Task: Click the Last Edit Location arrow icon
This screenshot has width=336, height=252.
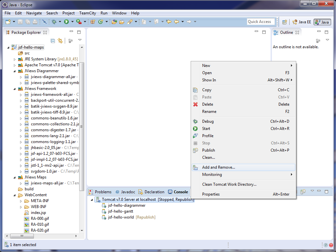Action: click(x=169, y=22)
